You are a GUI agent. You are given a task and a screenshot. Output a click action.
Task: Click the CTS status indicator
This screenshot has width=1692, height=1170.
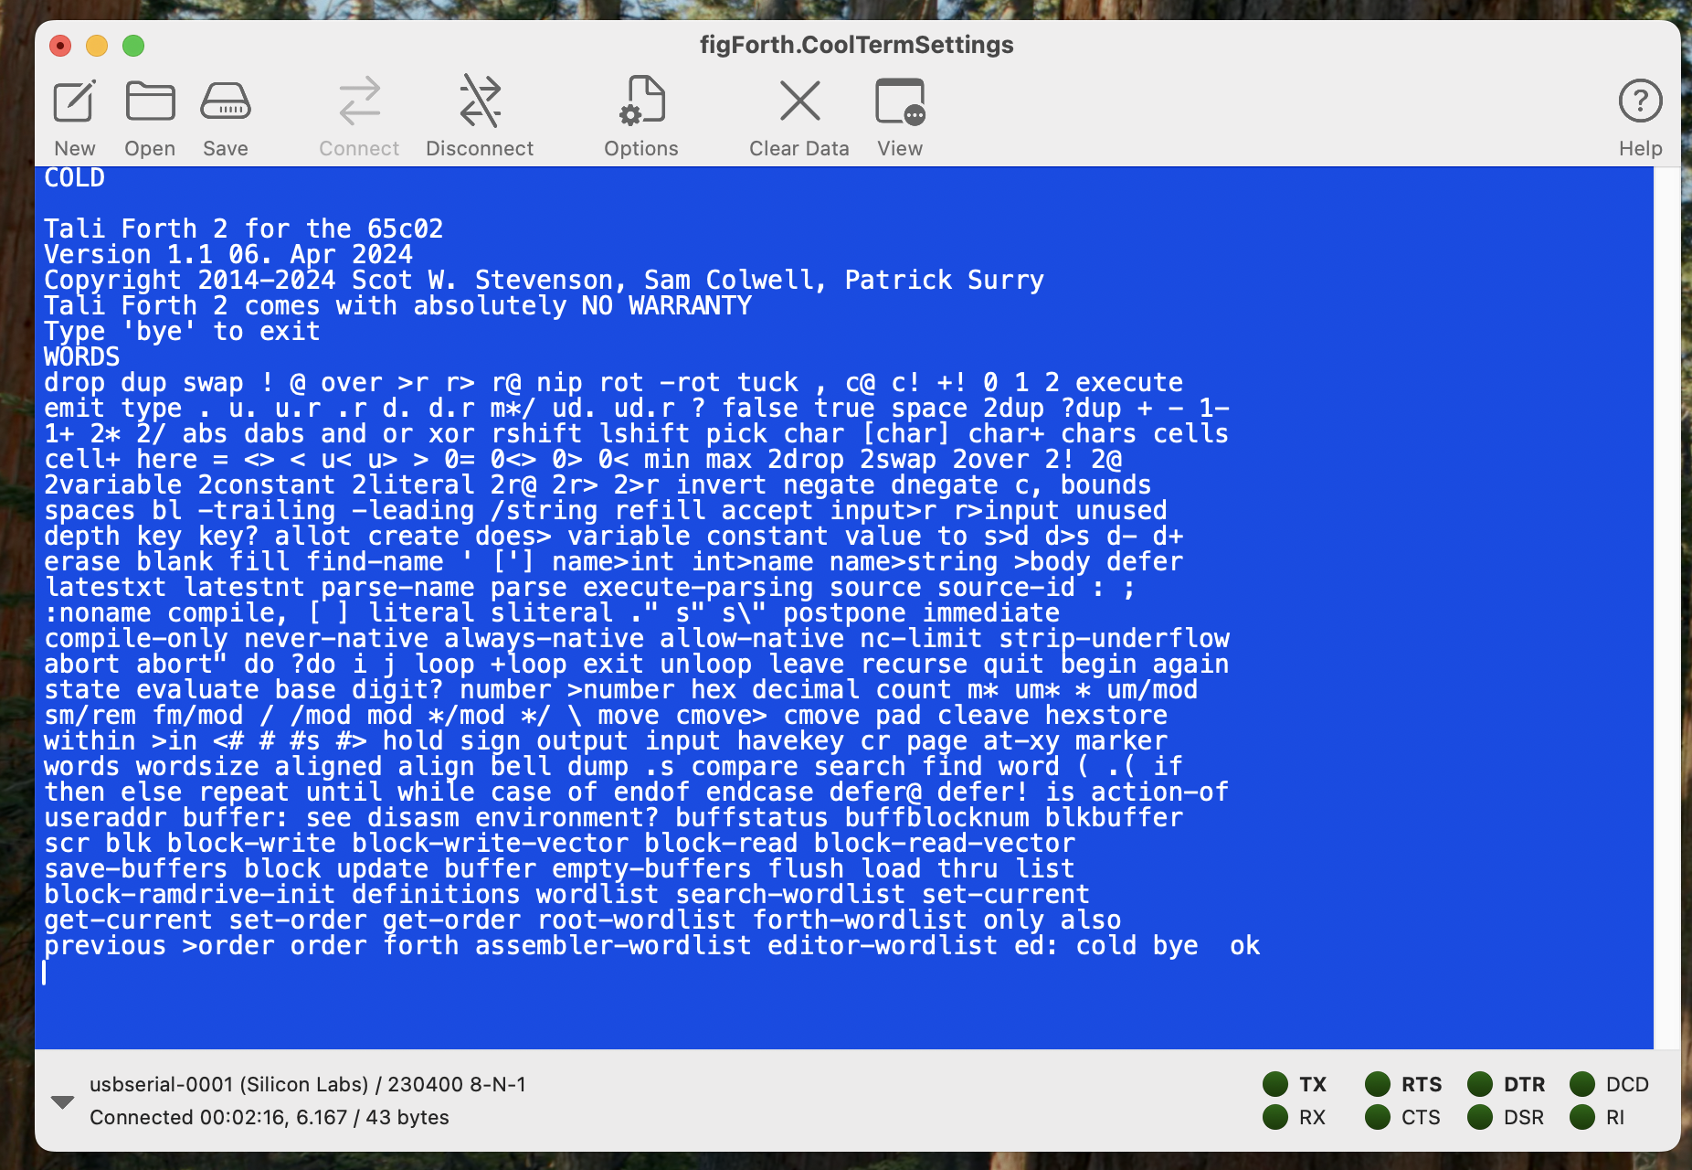click(1377, 1117)
